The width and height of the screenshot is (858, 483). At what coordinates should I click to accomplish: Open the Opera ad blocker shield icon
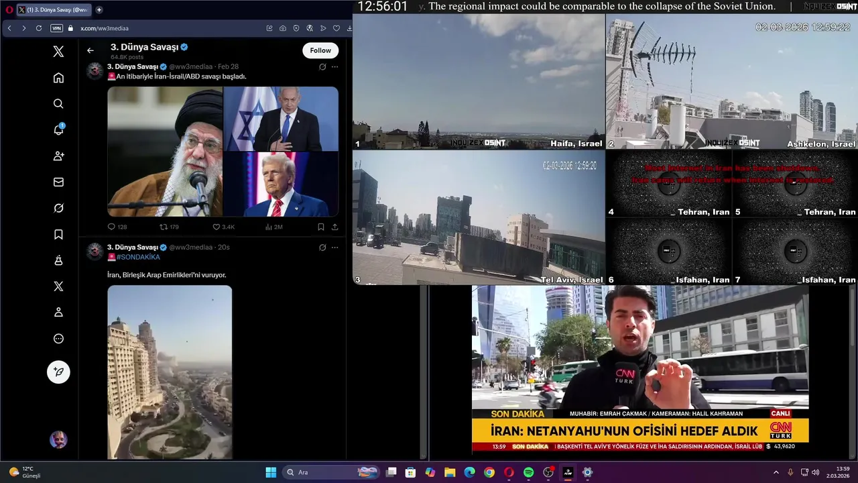pos(296,28)
